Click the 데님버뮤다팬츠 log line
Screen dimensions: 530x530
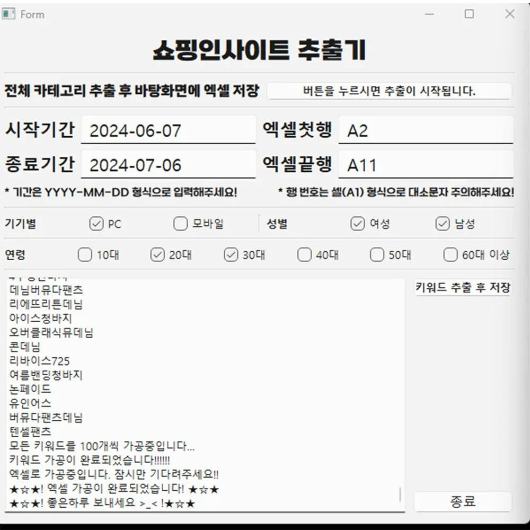pos(46,290)
